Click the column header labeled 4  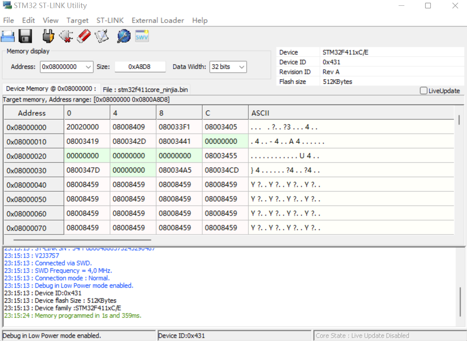(x=133, y=113)
